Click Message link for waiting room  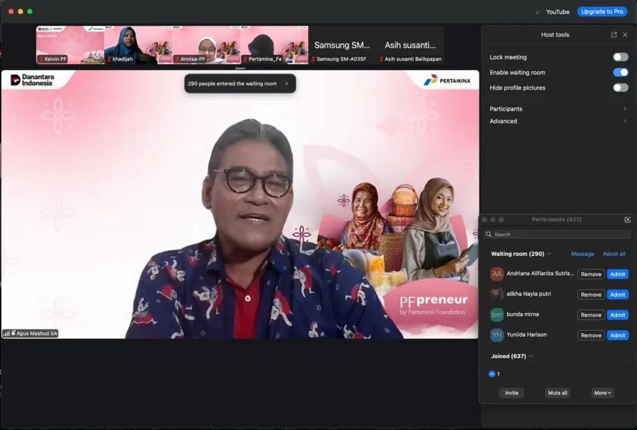582,254
